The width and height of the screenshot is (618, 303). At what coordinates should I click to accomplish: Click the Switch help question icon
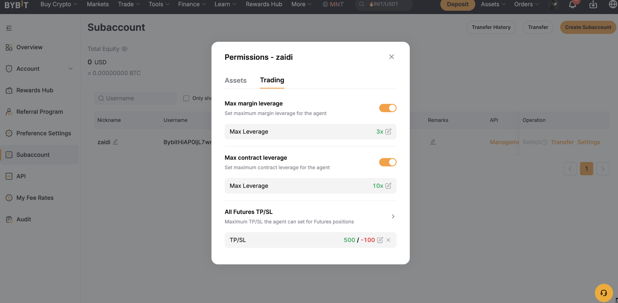coord(545,142)
